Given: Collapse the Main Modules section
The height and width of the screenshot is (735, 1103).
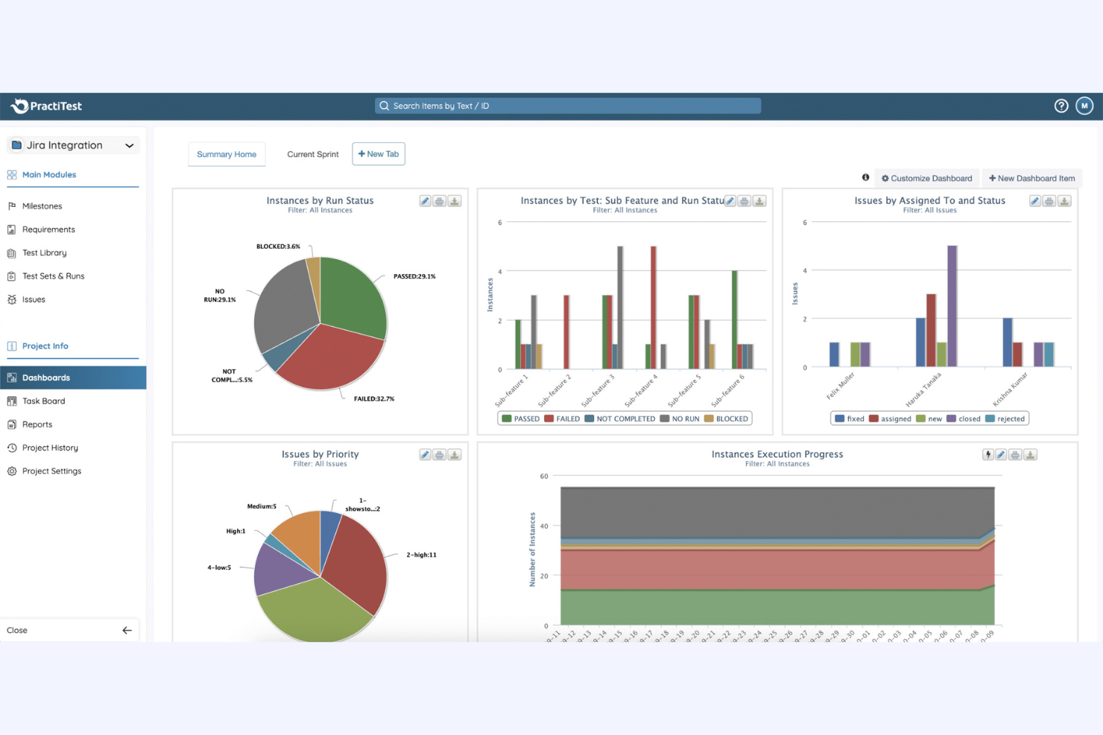Looking at the screenshot, I should coord(49,174).
